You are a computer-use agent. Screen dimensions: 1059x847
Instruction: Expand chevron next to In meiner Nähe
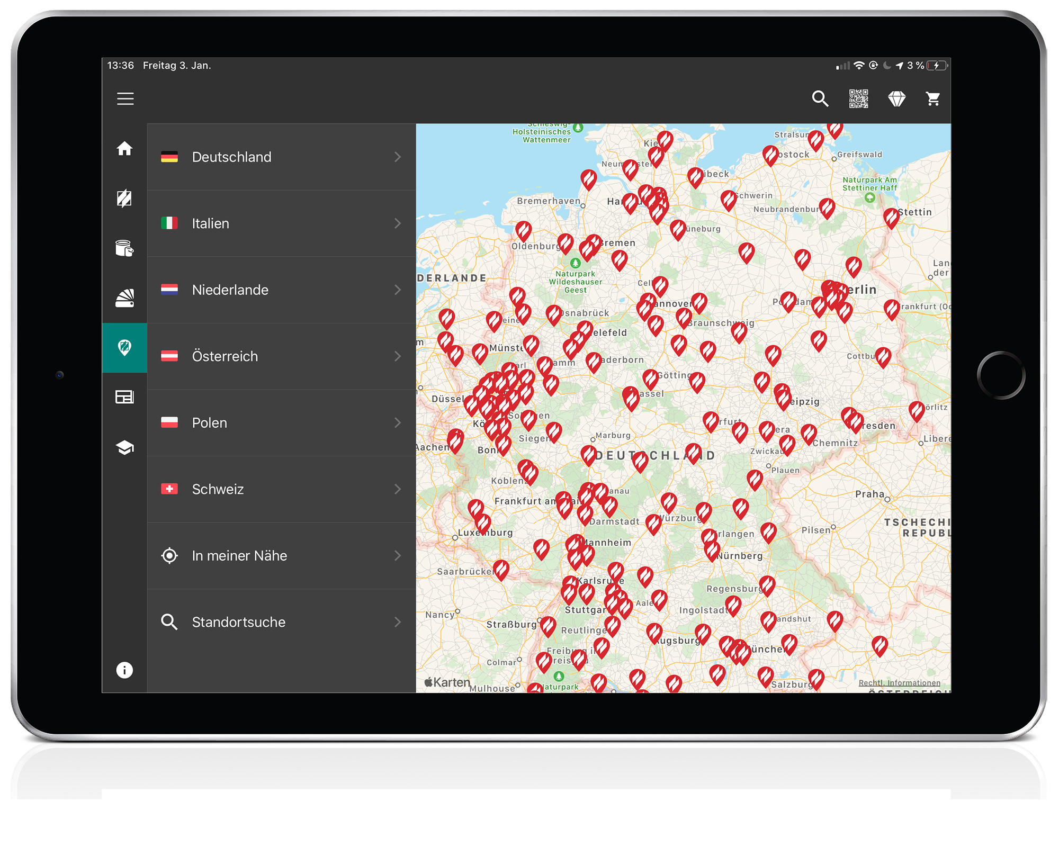398,556
